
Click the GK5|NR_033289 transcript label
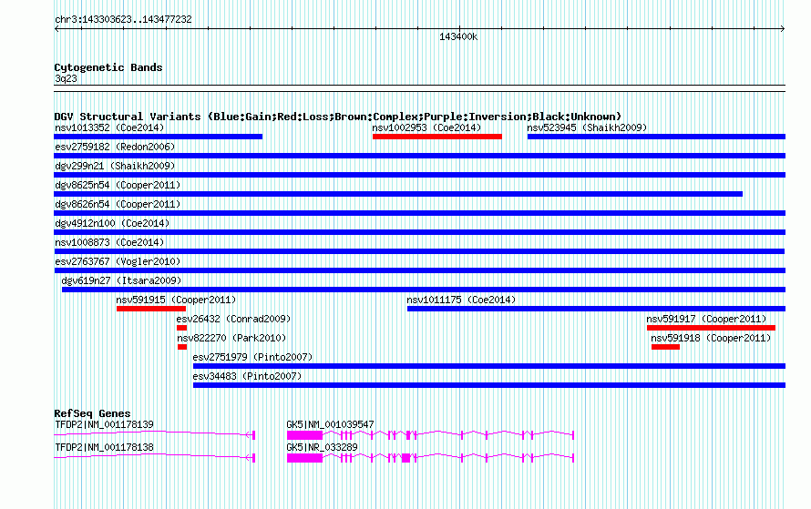(x=322, y=447)
